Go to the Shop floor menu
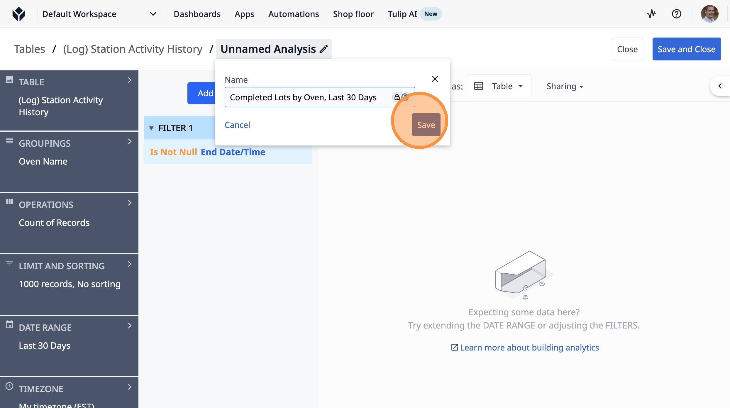 (353, 14)
